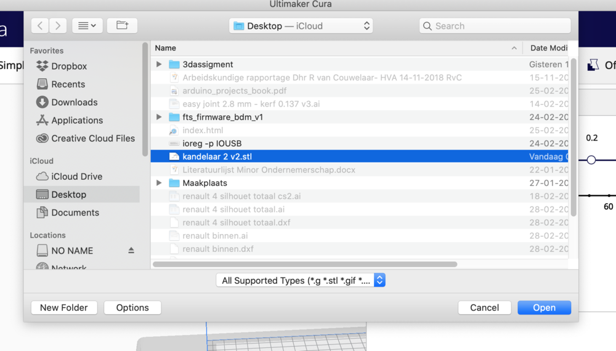
Task: Click the layer height slider handle in Cura
Action: click(591, 159)
